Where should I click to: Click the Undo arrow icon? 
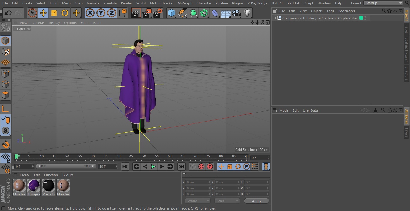(8, 13)
